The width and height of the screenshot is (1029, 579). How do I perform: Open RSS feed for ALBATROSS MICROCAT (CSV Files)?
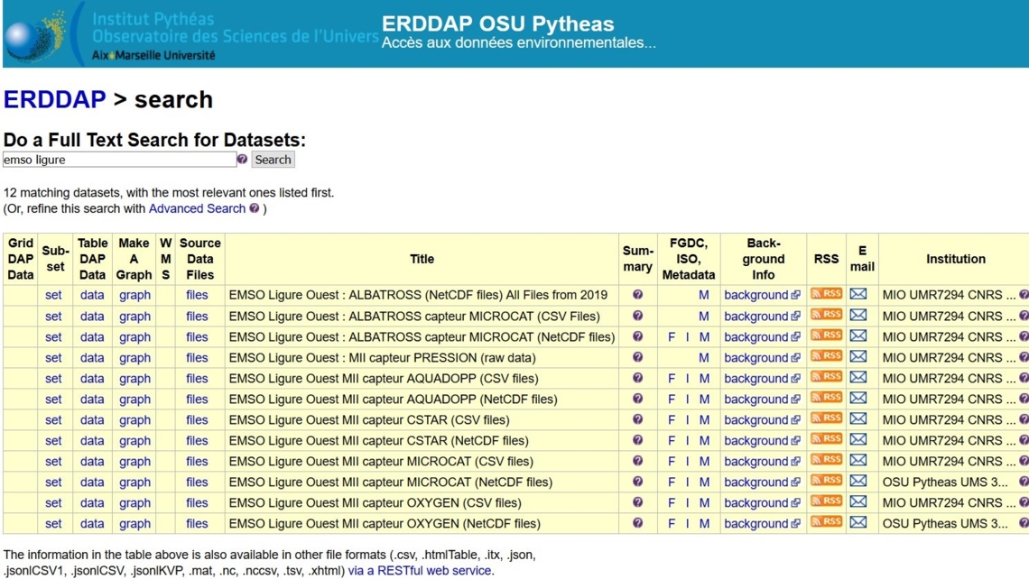(x=826, y=315)
